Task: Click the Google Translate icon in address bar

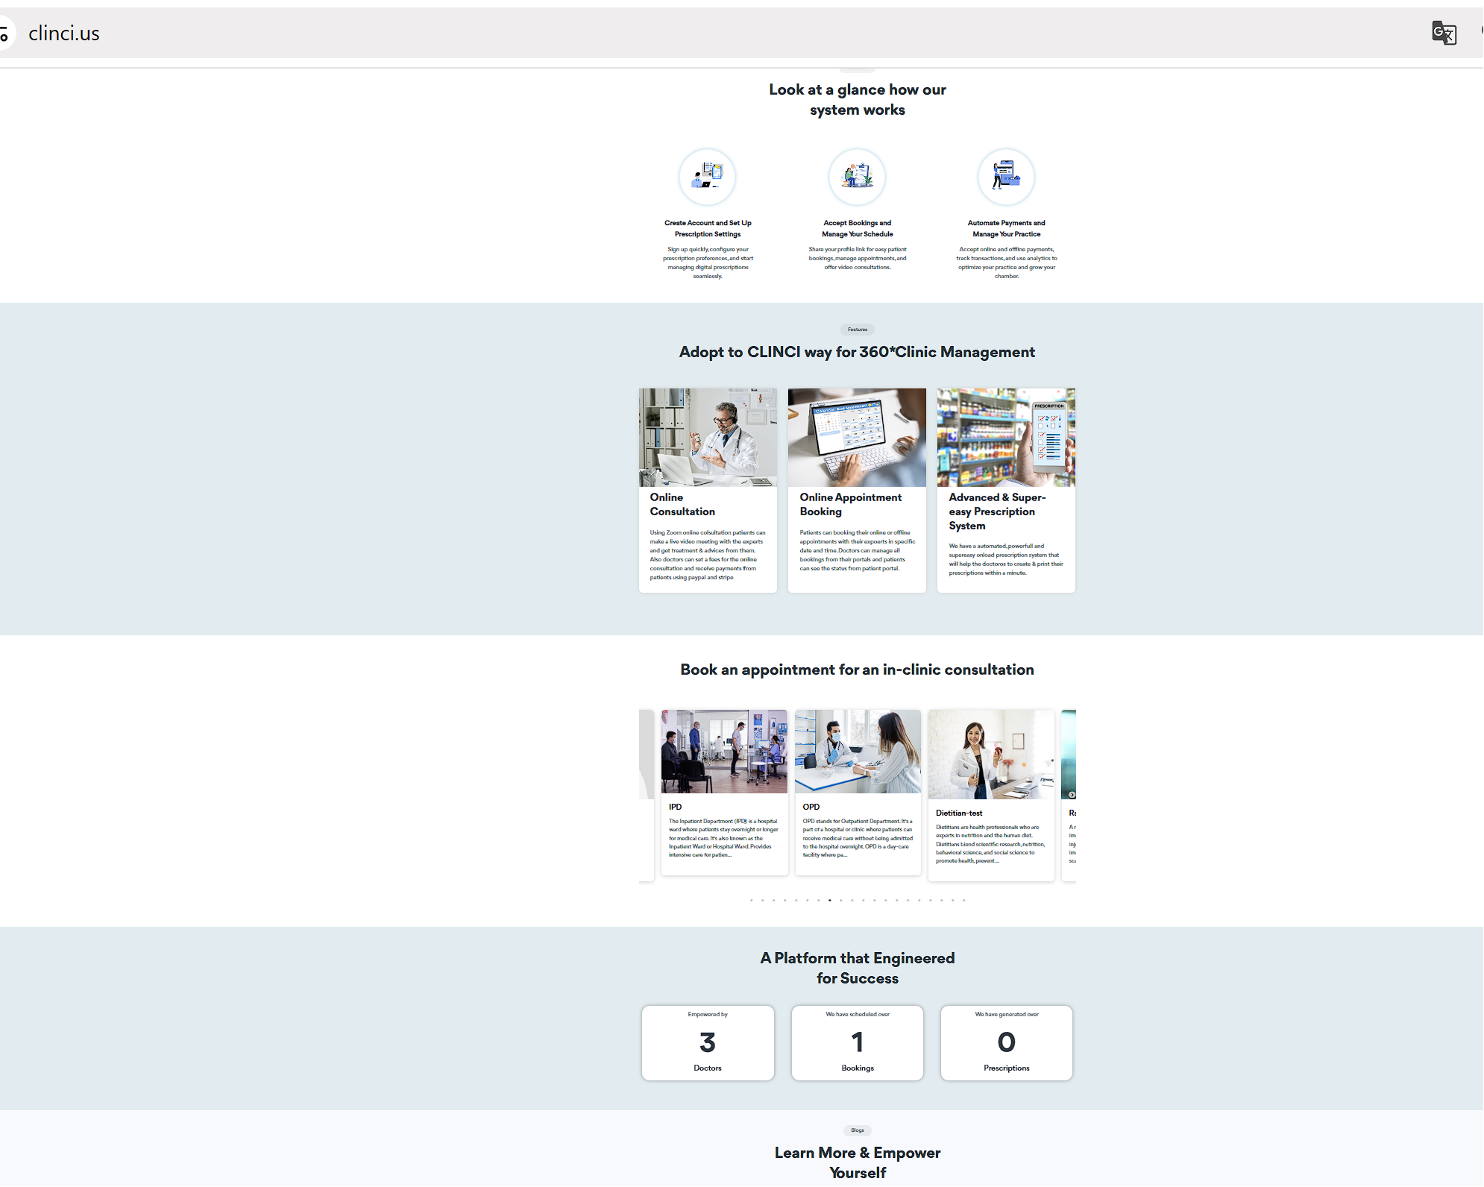Action: pos(1444,34)
